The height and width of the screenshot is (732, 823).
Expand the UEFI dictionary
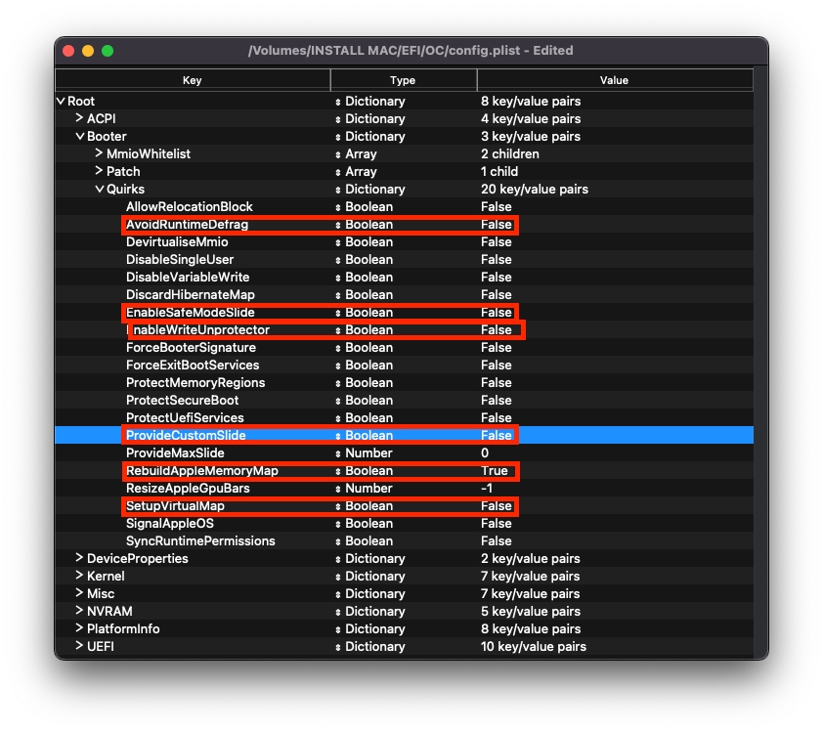[x=80, y=647]
